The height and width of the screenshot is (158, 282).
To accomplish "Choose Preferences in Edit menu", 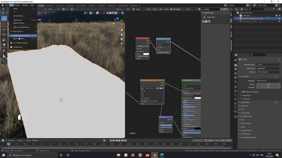I will [23, 47].
